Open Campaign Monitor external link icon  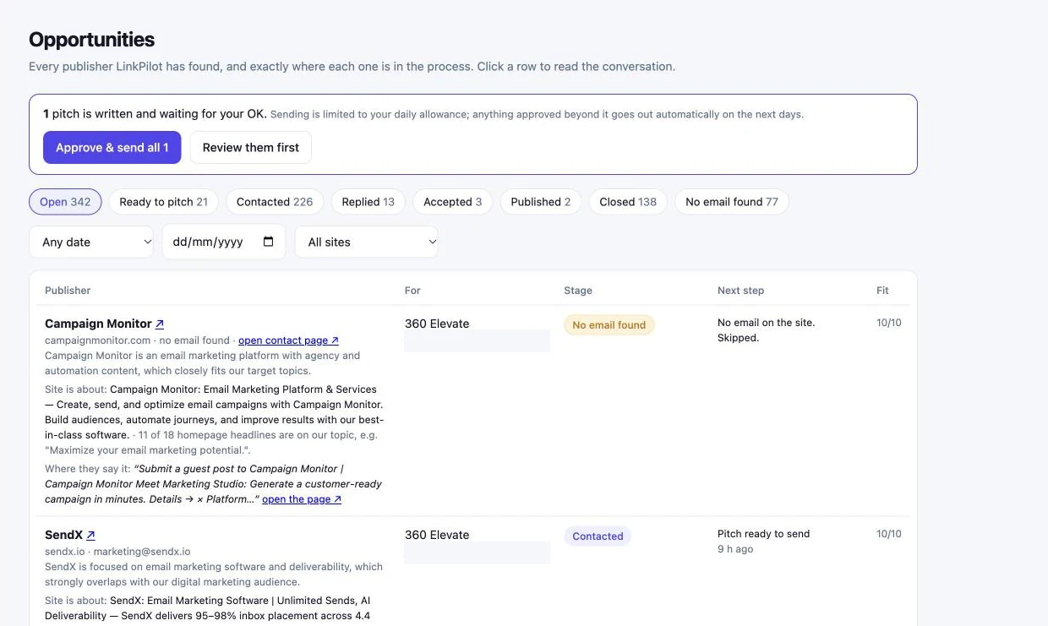[160, 324]
